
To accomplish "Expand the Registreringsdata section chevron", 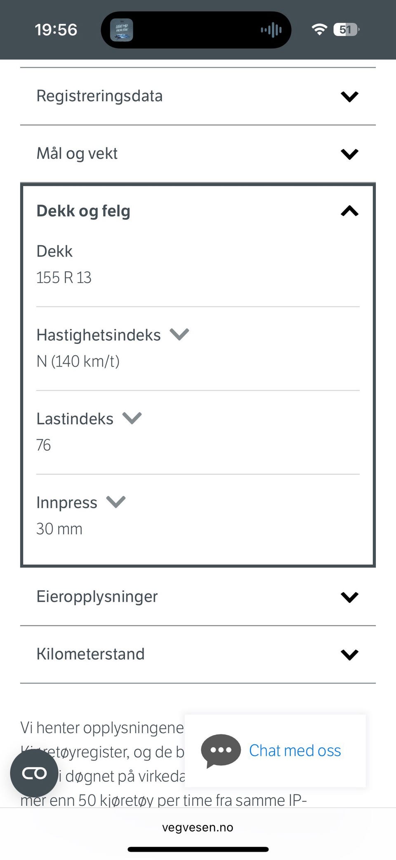I will (x=349, y=96).
